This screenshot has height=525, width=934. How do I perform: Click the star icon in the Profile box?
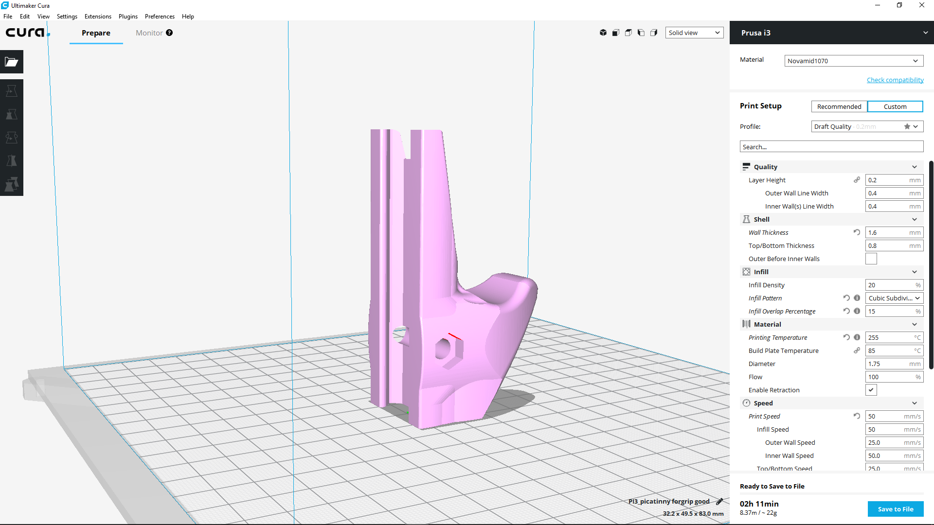click(x=907, y=126)
